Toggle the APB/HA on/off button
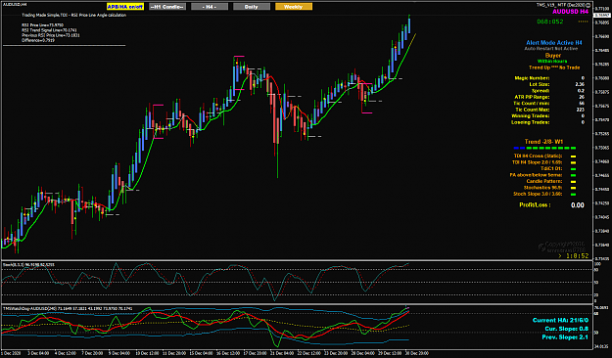Image resolution: width=612 pixels, height=358 pixels. pos(125,7)
